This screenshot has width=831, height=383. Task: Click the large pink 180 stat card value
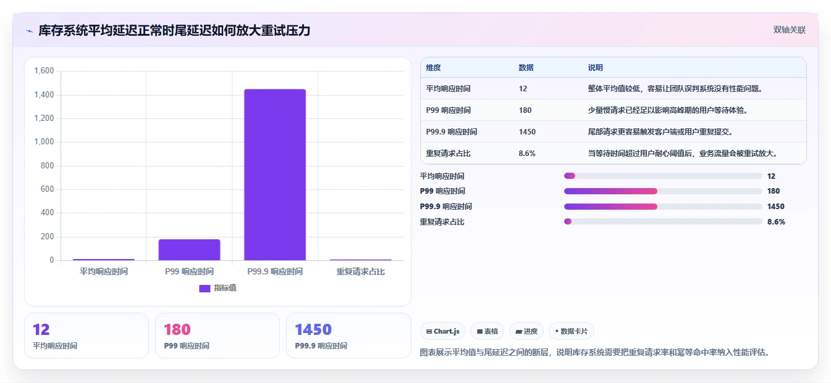177,329
